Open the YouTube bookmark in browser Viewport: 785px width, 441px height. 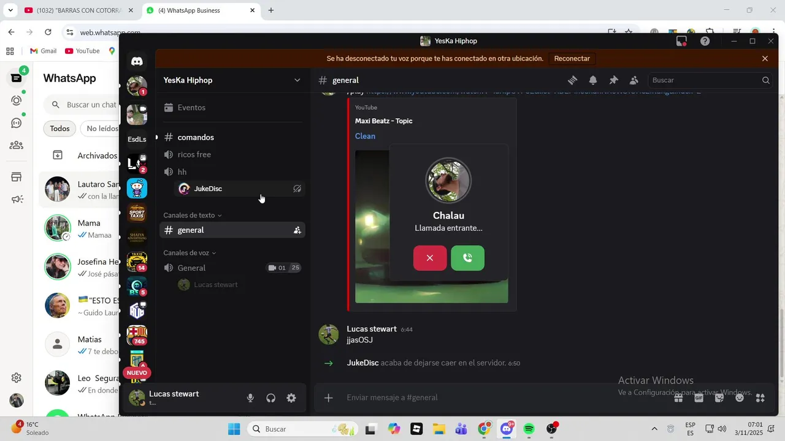(82, 51)
